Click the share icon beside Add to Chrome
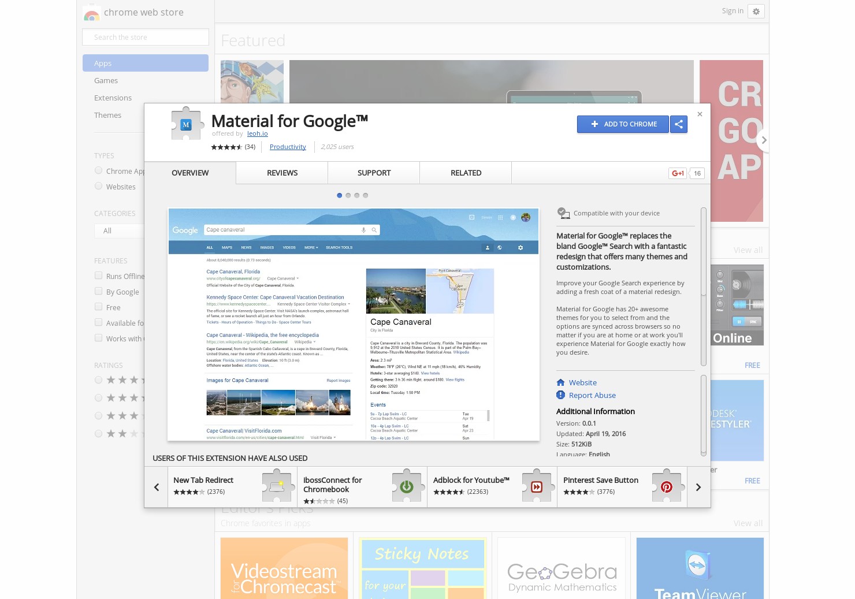 point(678,124)
